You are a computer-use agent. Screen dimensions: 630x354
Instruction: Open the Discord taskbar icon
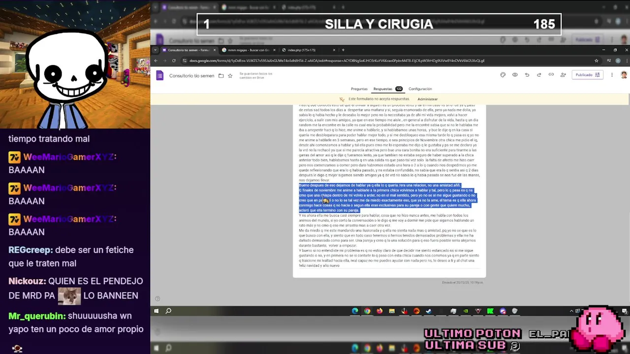click(x=503, y=311)
